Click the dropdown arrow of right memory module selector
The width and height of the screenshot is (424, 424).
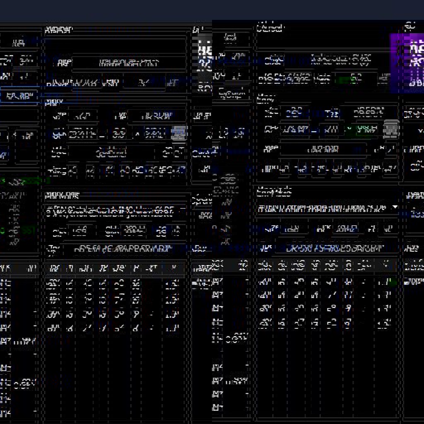(x=395, y=207)
